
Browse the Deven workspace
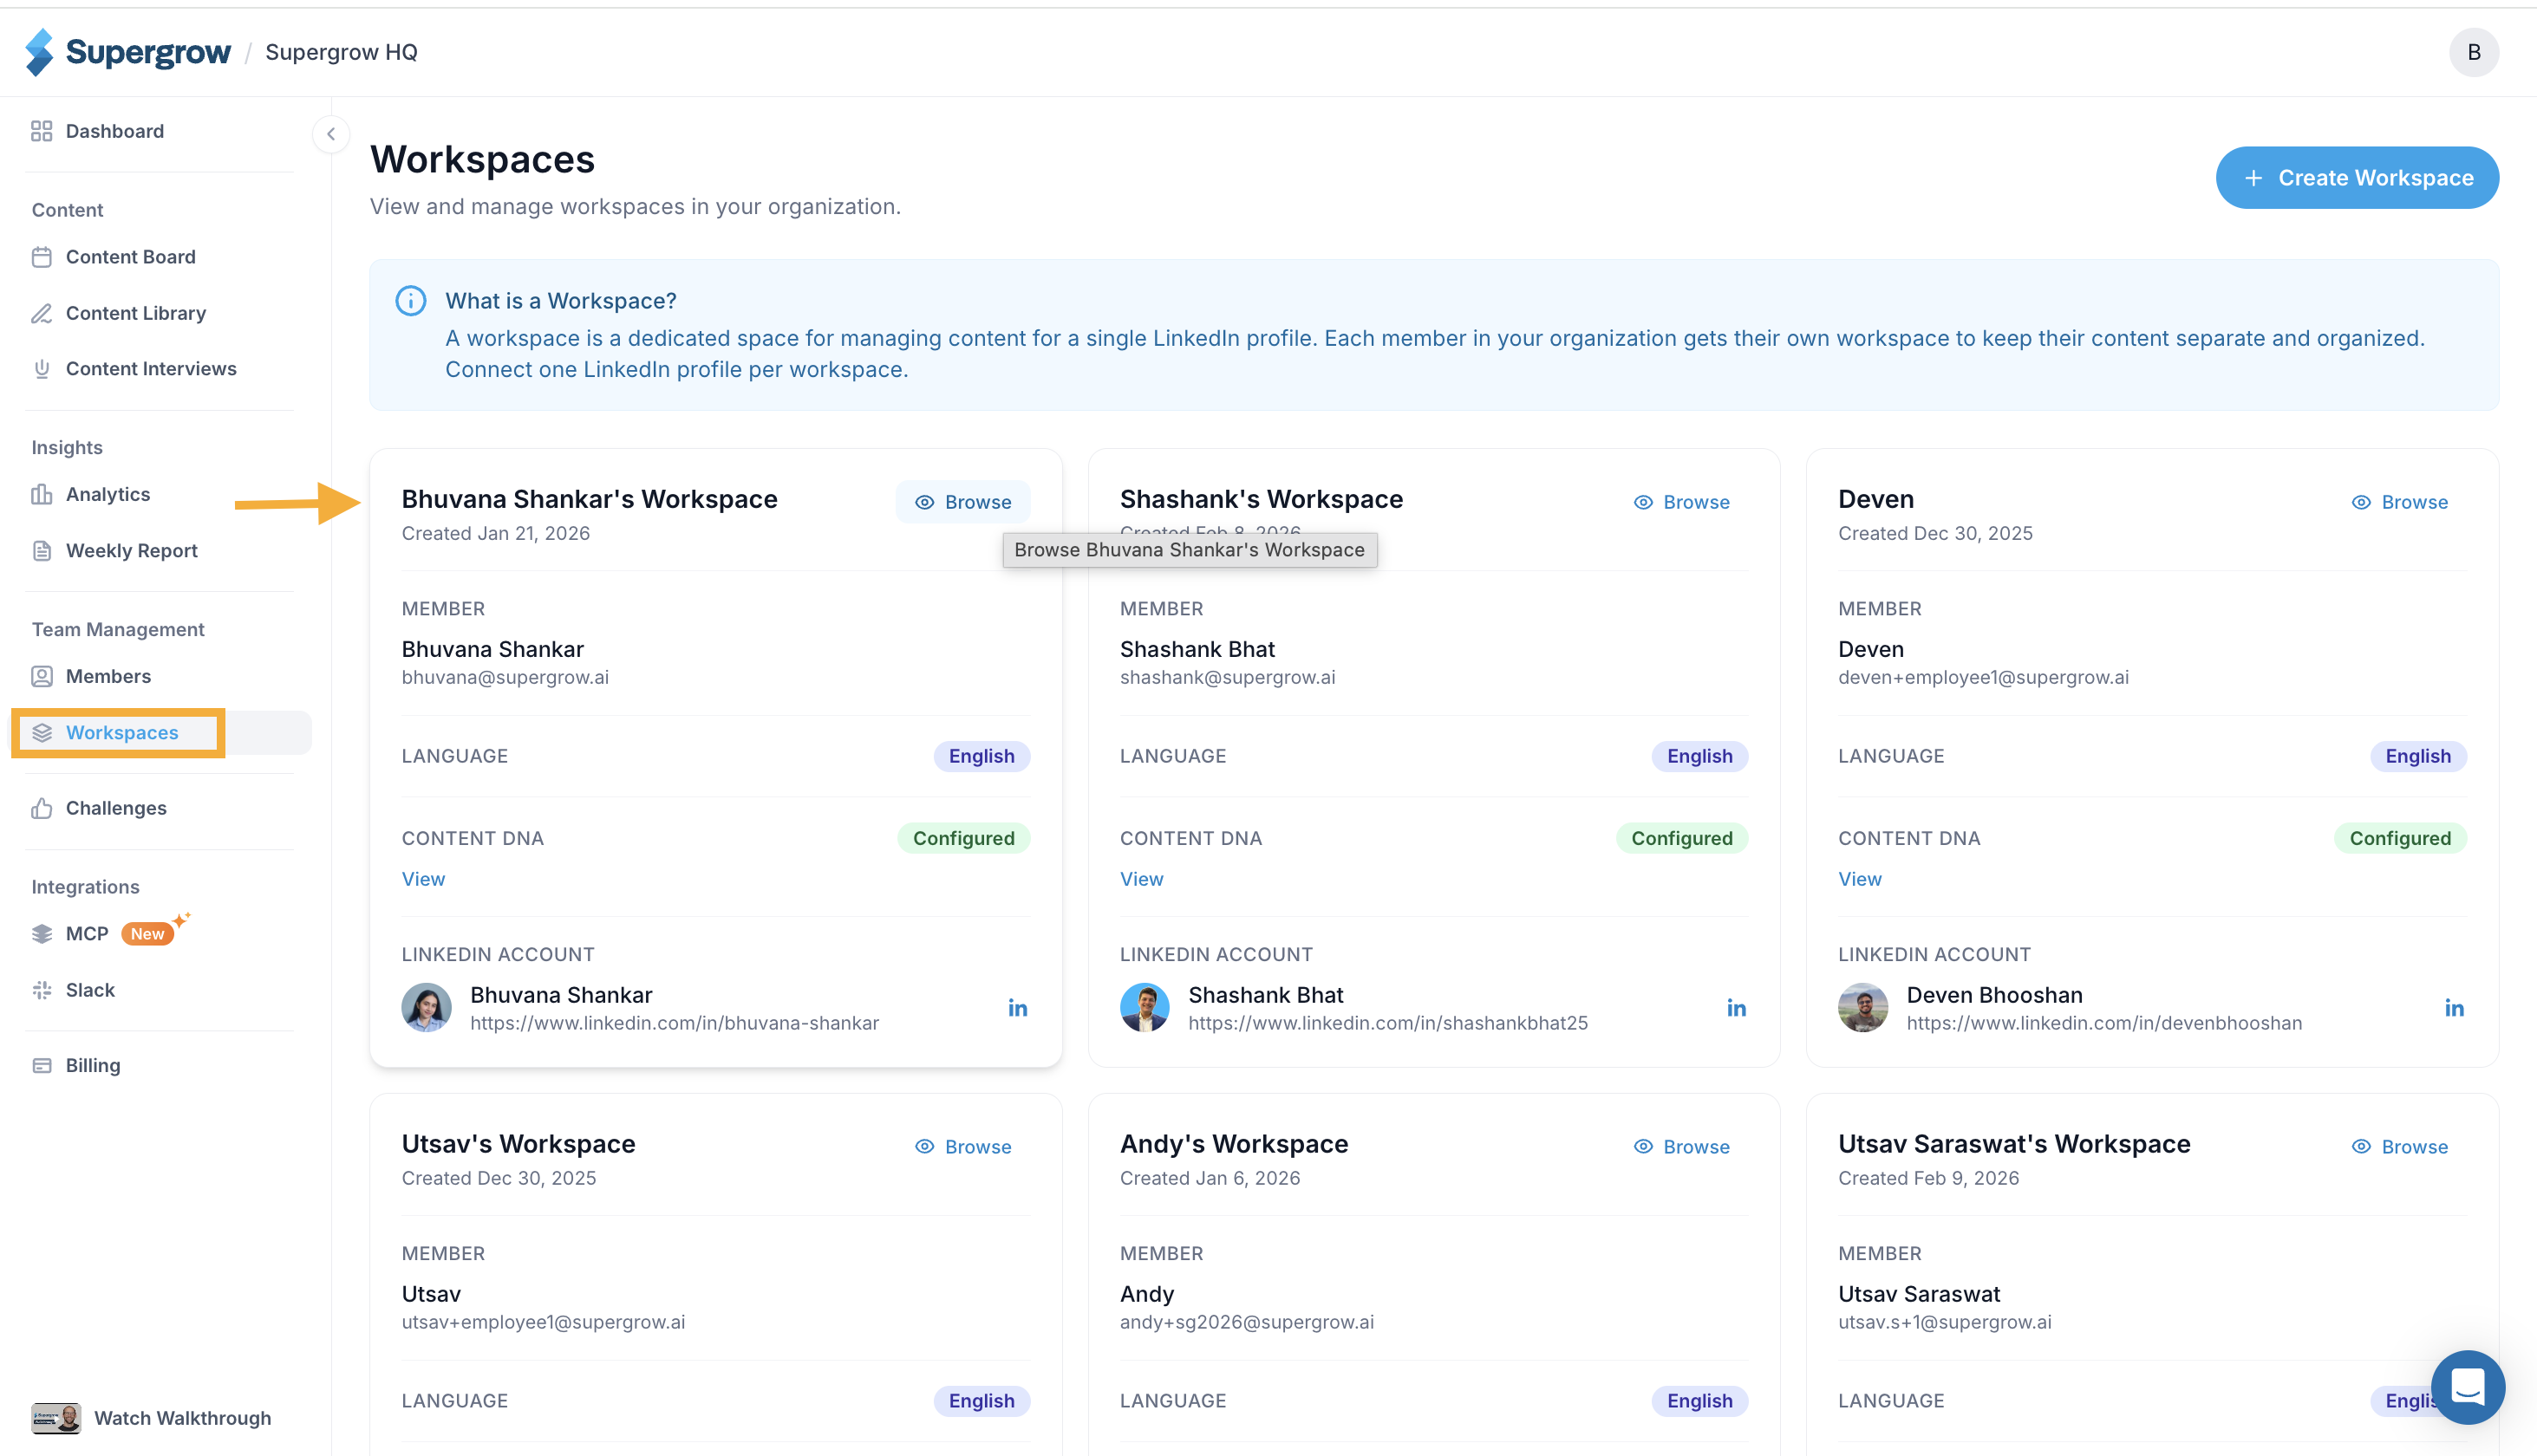point(2399,502)
